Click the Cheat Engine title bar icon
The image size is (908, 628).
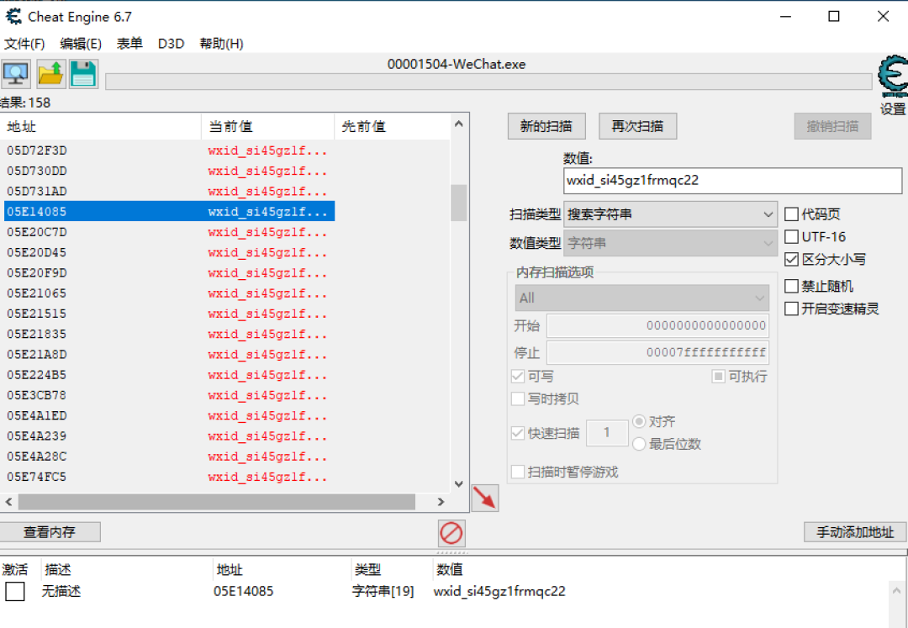(x=13, y=17)
